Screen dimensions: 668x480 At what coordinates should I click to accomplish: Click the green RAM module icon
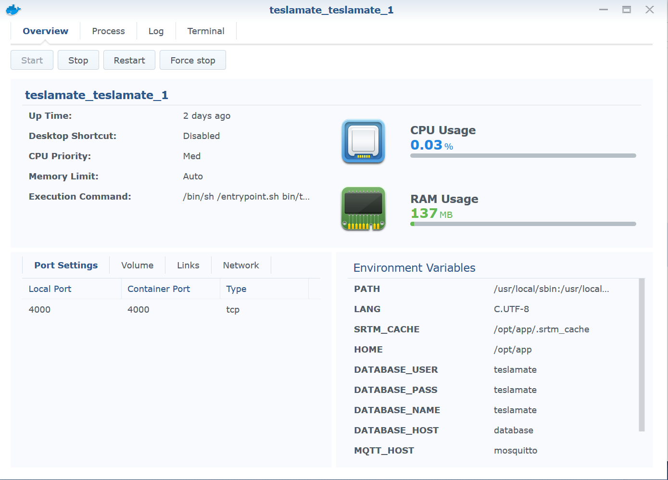pos(363,209)
